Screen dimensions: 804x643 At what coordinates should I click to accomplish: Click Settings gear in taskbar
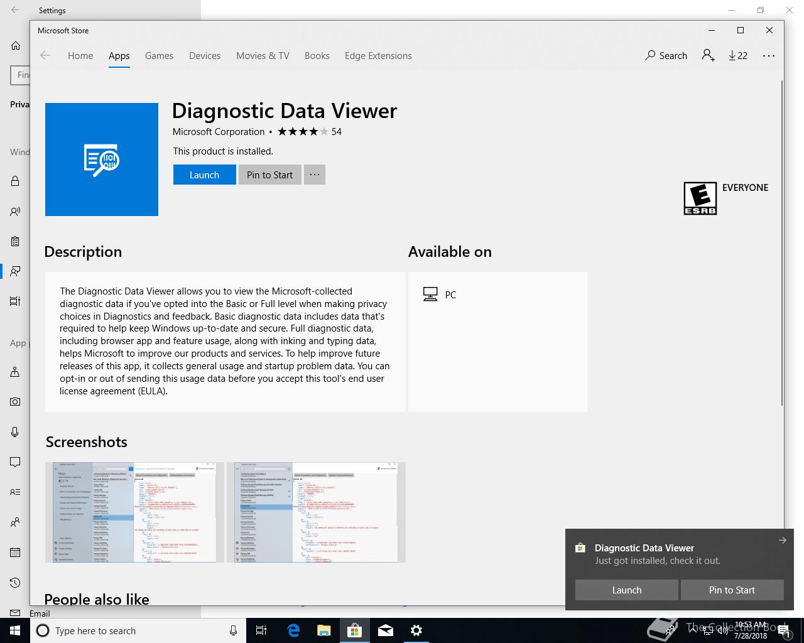point(416,630)
